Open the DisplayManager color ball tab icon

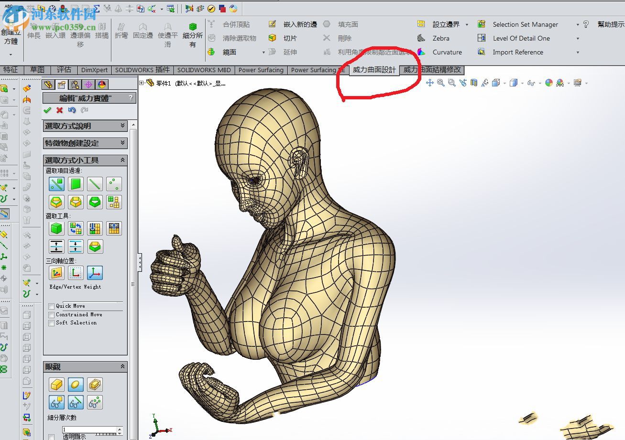pos(102,85)
